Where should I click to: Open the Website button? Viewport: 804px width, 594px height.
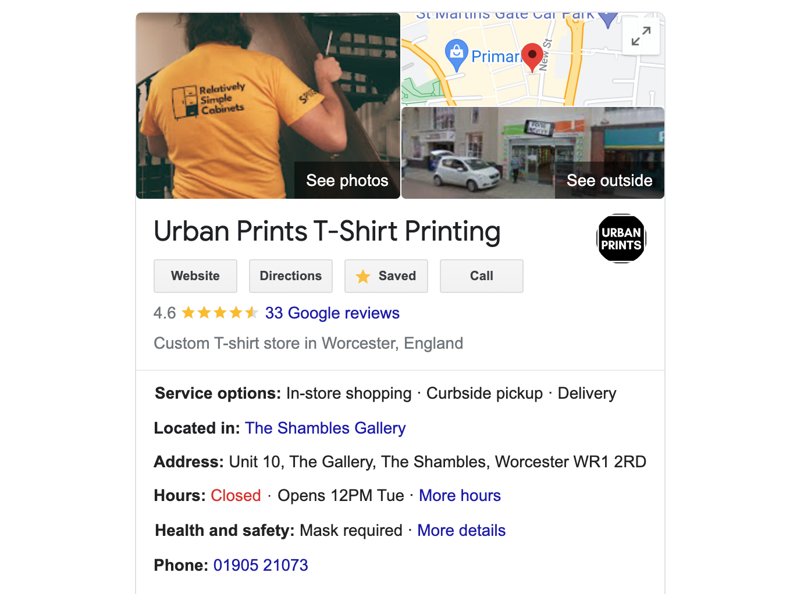[195, 276]
